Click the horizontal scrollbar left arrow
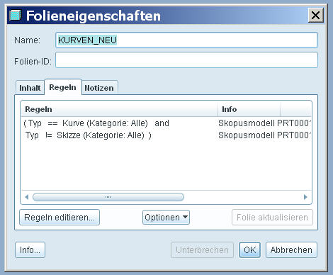This screenshot has height=275, width=333. click(x=27, y=197)
